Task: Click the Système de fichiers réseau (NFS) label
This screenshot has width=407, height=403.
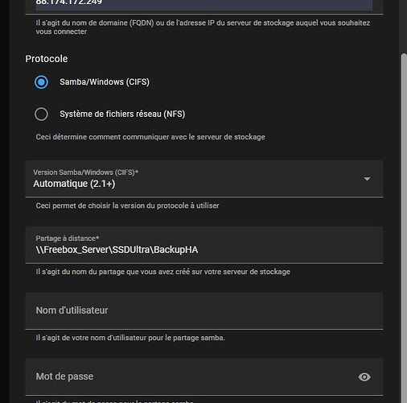Action: coord(122,114)
